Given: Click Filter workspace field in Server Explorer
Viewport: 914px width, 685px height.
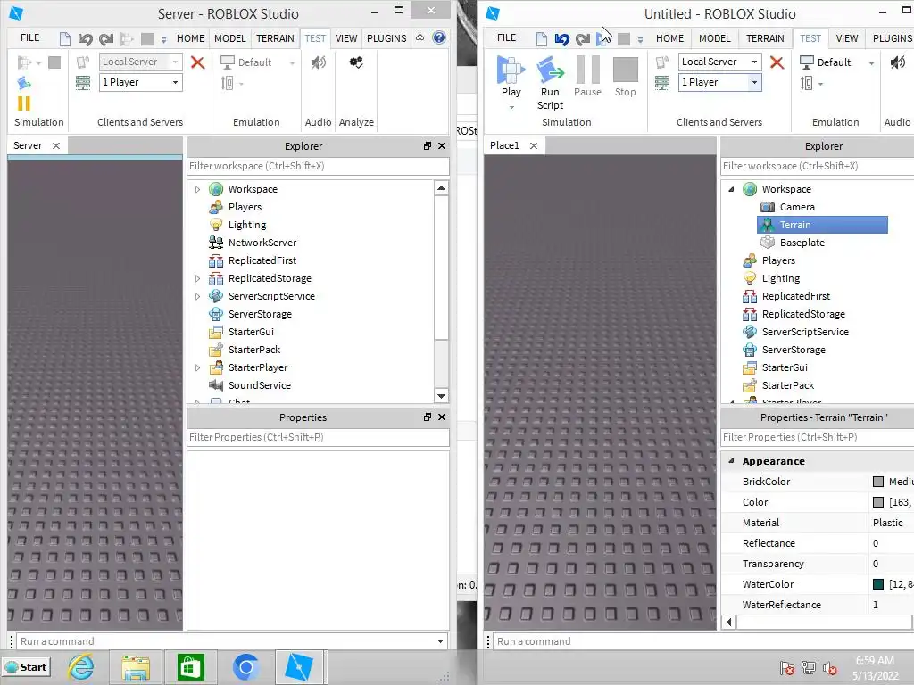Looking at the screenshot, I should (x=318, y=166).
